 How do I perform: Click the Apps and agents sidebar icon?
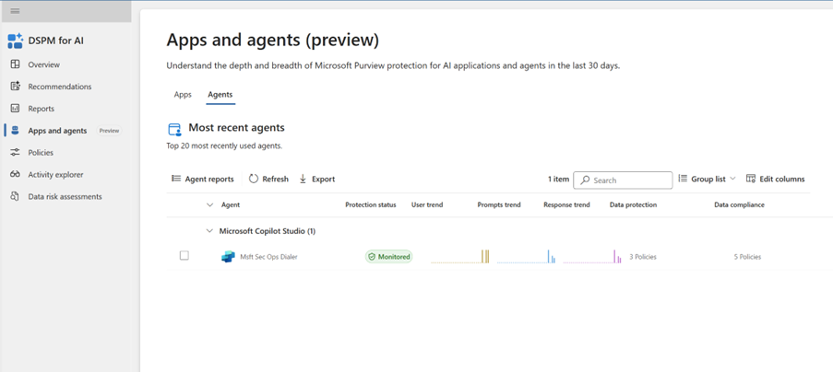[x=16, y=131]
